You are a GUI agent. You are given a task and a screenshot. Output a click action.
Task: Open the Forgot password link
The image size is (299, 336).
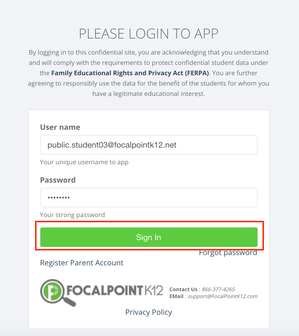(x=228, y=253)
